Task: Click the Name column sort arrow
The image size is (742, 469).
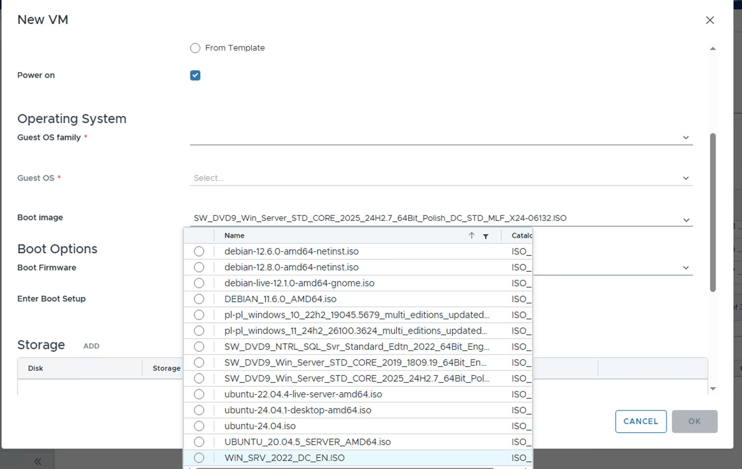Action: click(x=471, y=235)
